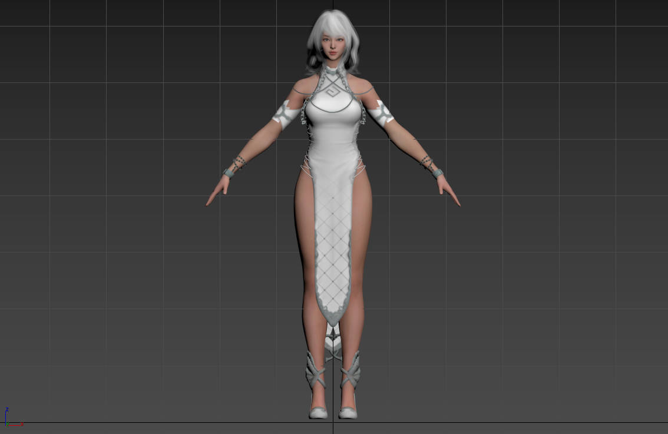The height and width of the screenshot is (434, 668).
Task: Select the character's hand on the viewer's right
Action: [448, 193]
